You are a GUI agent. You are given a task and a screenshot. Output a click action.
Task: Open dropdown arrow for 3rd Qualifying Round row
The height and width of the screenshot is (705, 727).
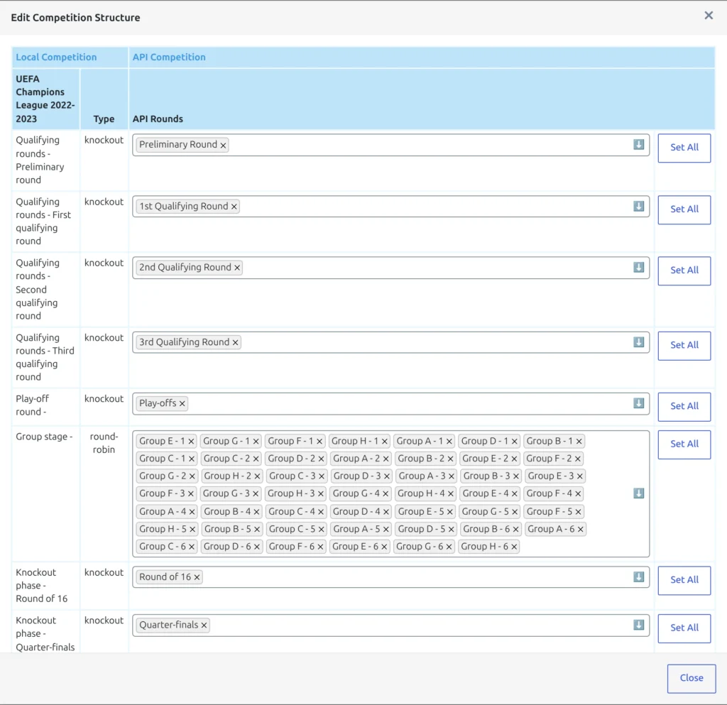point(638,342)
